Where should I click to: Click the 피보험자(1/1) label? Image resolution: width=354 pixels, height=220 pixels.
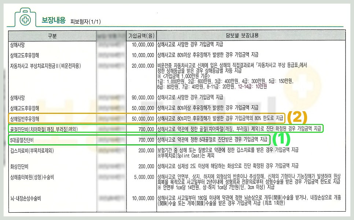85,22
